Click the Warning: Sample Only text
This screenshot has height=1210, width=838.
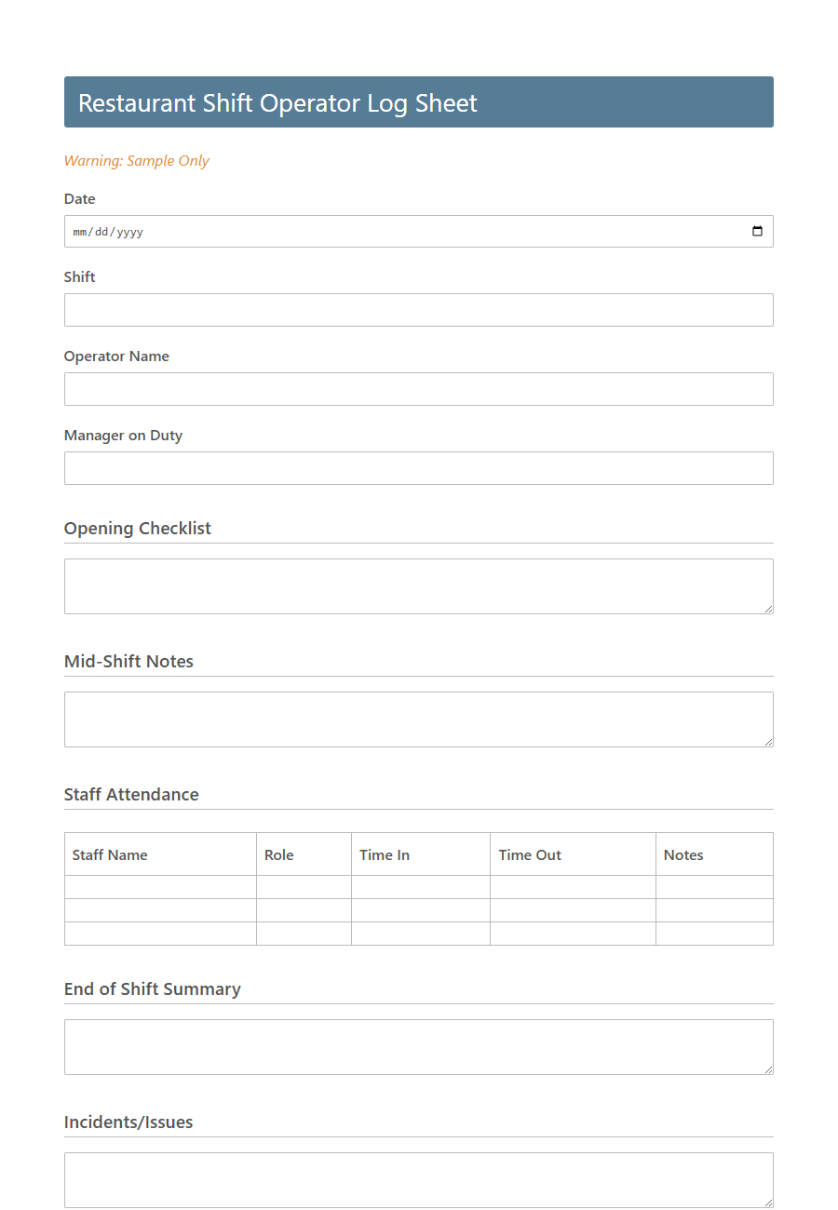[136, 160]
